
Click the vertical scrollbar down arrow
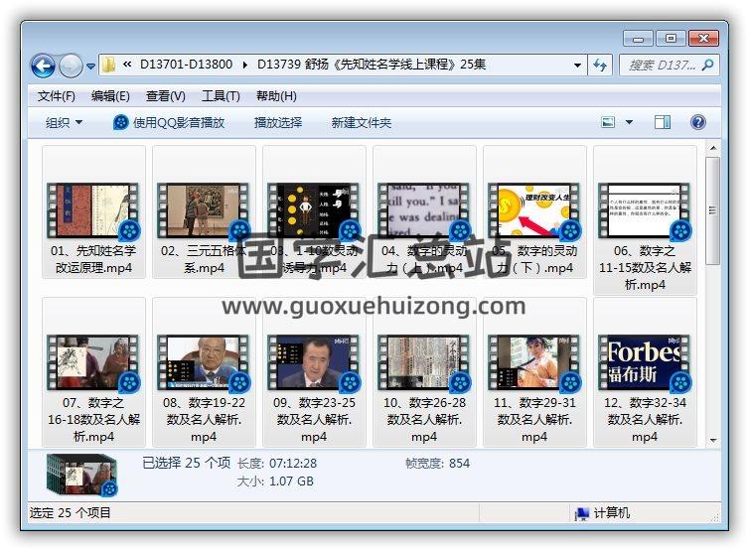coord(712,439)
